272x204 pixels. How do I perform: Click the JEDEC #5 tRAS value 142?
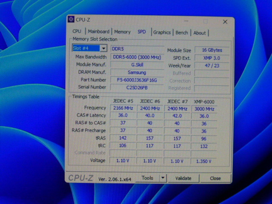123,138
